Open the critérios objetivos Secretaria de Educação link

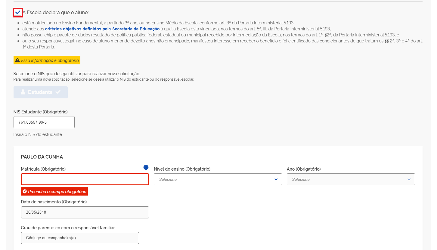[x=102, y=29]
